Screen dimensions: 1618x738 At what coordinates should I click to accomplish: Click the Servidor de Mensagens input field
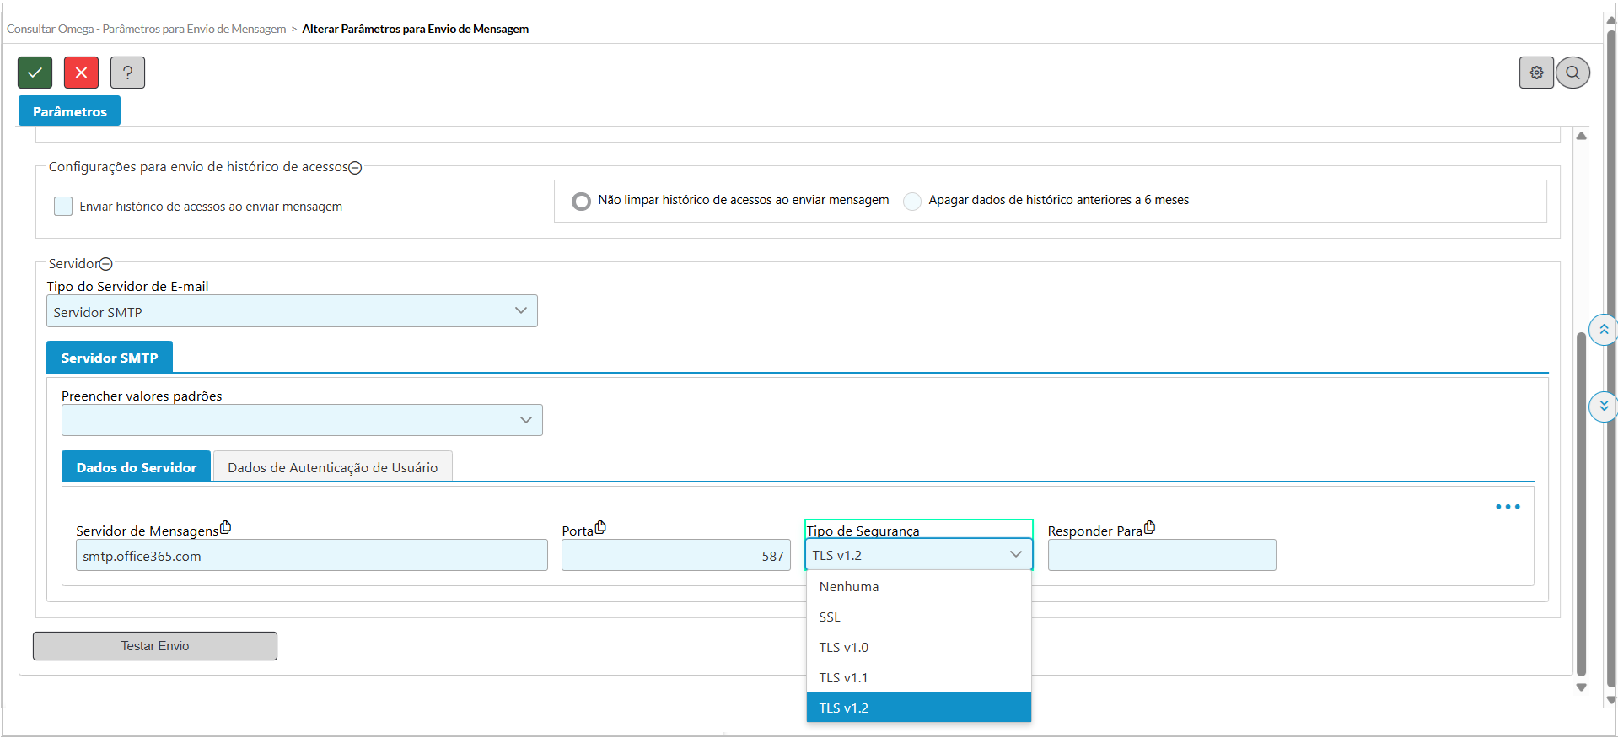311,556
